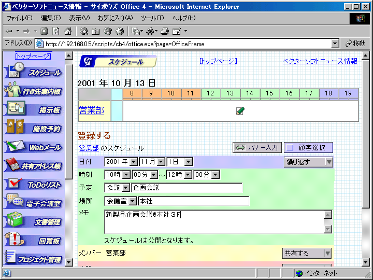Open 行き先案内板 in the sidebar

click(x=33, y=90)
